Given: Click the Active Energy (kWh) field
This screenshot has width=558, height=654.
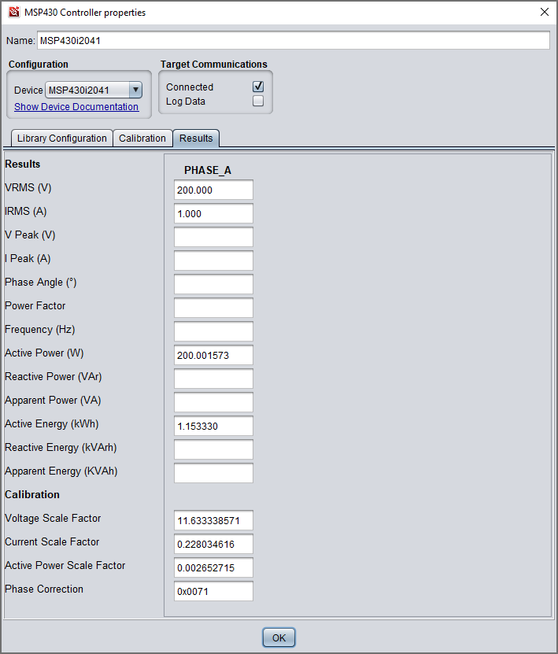Looking at the screenshot, I should (213, 426).
